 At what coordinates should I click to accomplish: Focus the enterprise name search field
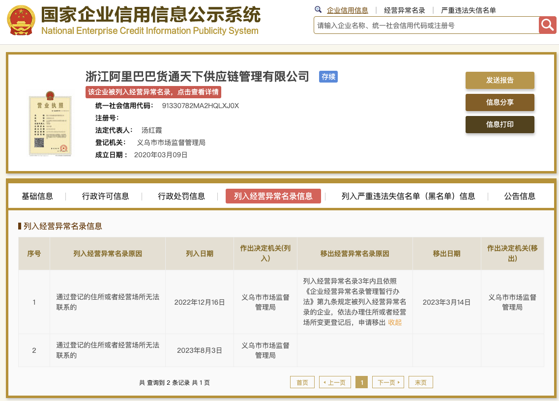click(x=426, y=25)
